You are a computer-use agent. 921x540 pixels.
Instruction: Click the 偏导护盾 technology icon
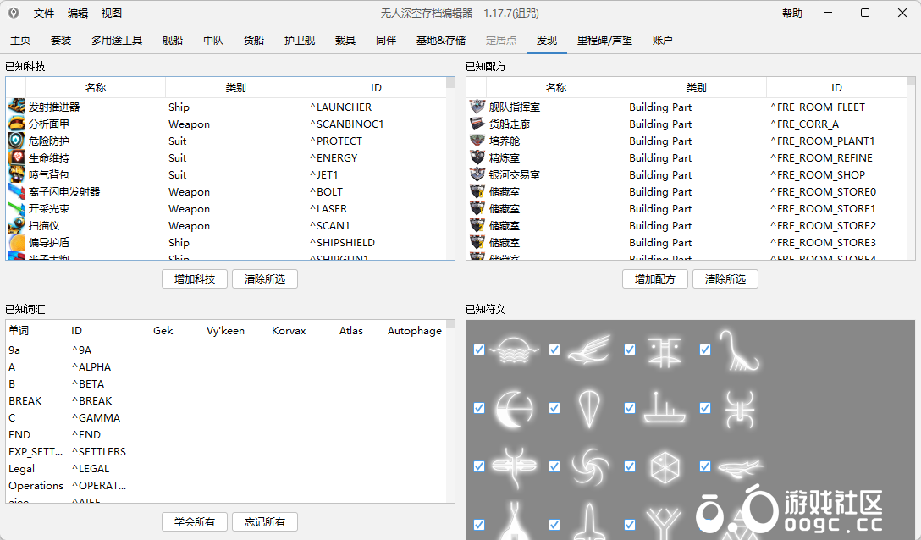17,243
